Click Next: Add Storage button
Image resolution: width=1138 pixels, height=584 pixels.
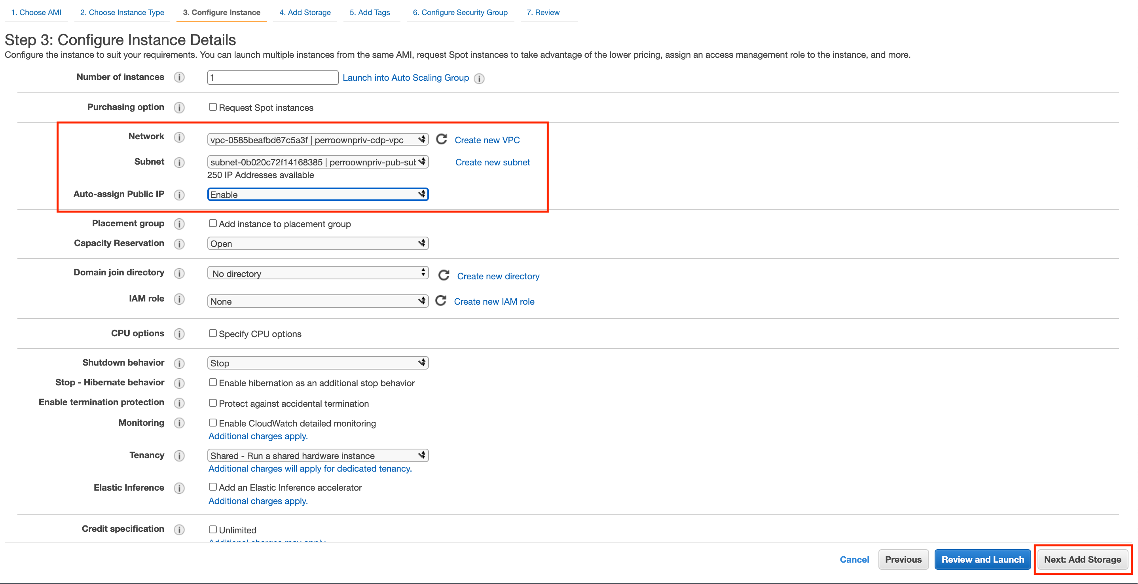(1082, 559)
